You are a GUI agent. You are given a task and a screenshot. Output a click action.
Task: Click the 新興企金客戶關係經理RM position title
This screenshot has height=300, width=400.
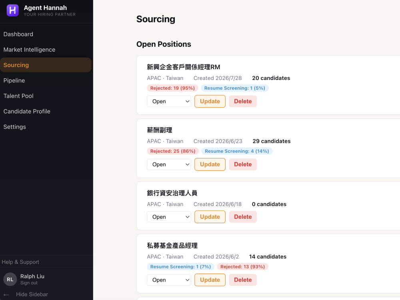(x=184, y=67)
